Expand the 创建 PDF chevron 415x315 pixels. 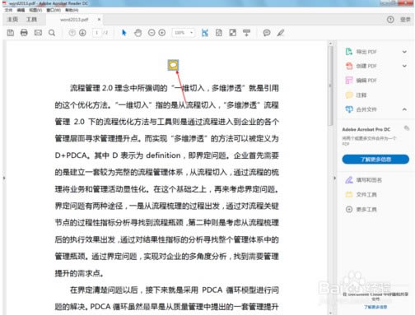point(404,66)
